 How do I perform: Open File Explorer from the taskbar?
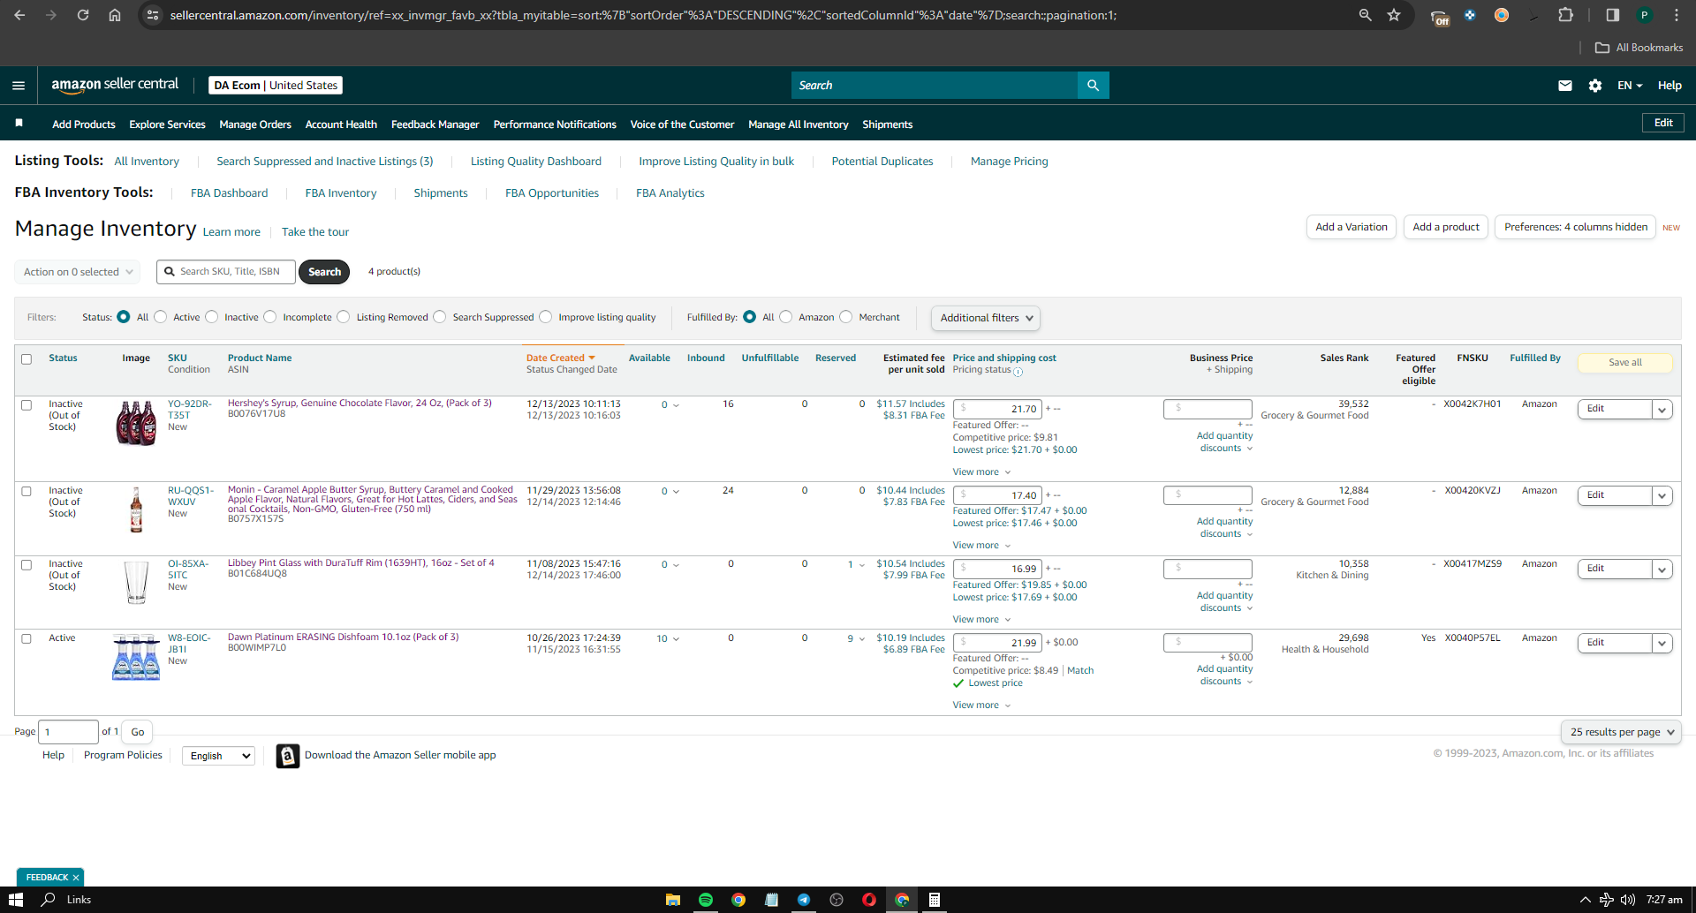click(673, 900)
